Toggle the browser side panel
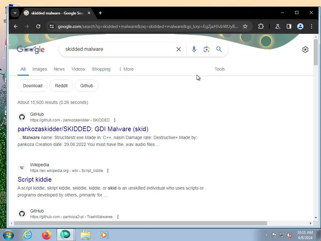Viewport: 321px width, 241px height. [x=289, y=26]
